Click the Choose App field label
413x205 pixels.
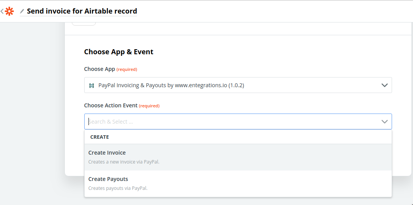click(99, 69)
